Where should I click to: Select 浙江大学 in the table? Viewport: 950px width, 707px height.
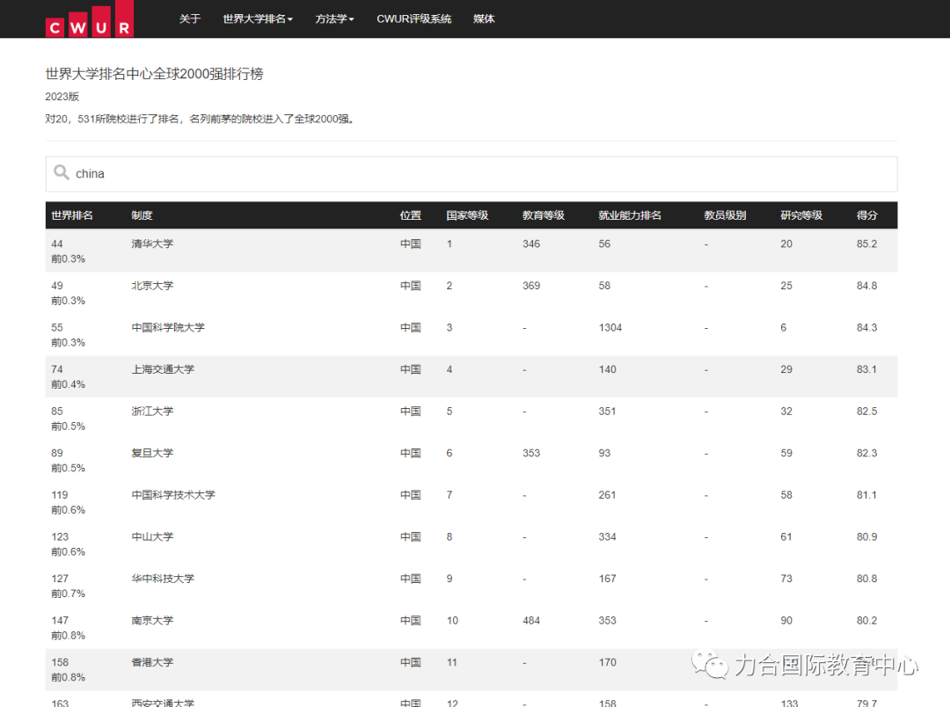(152, 411)
